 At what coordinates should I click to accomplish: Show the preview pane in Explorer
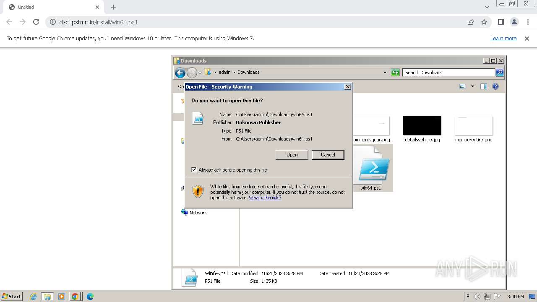[484, 86]
